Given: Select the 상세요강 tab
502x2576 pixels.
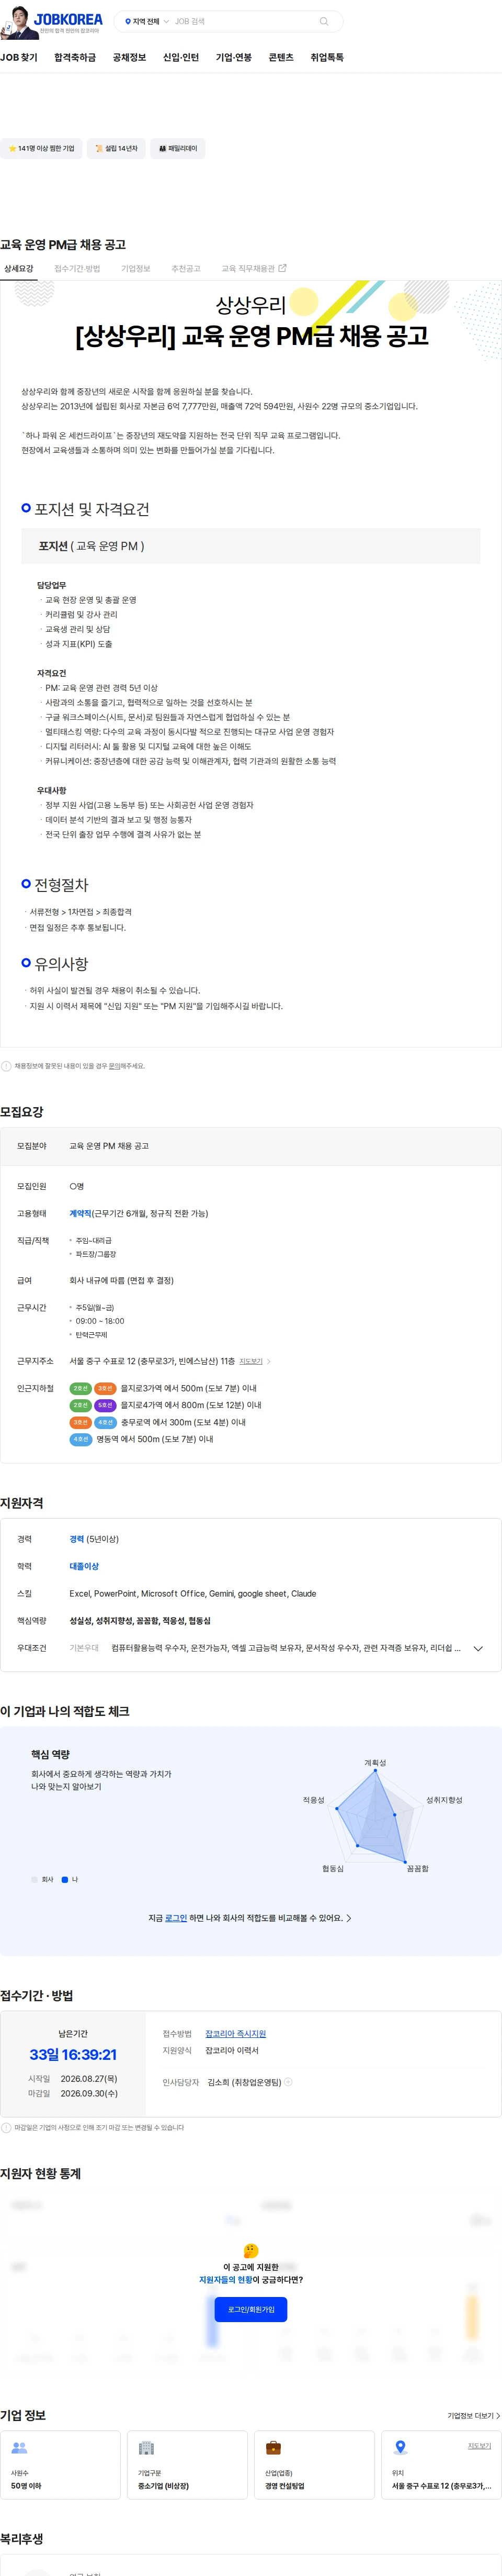Looking at the screenshot, I should coord(19,269).
